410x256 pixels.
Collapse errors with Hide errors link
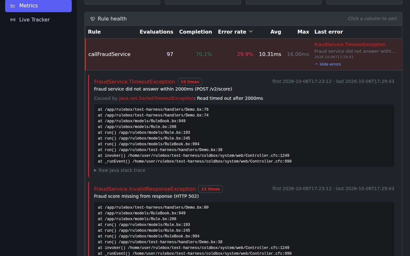coord(328,64)
